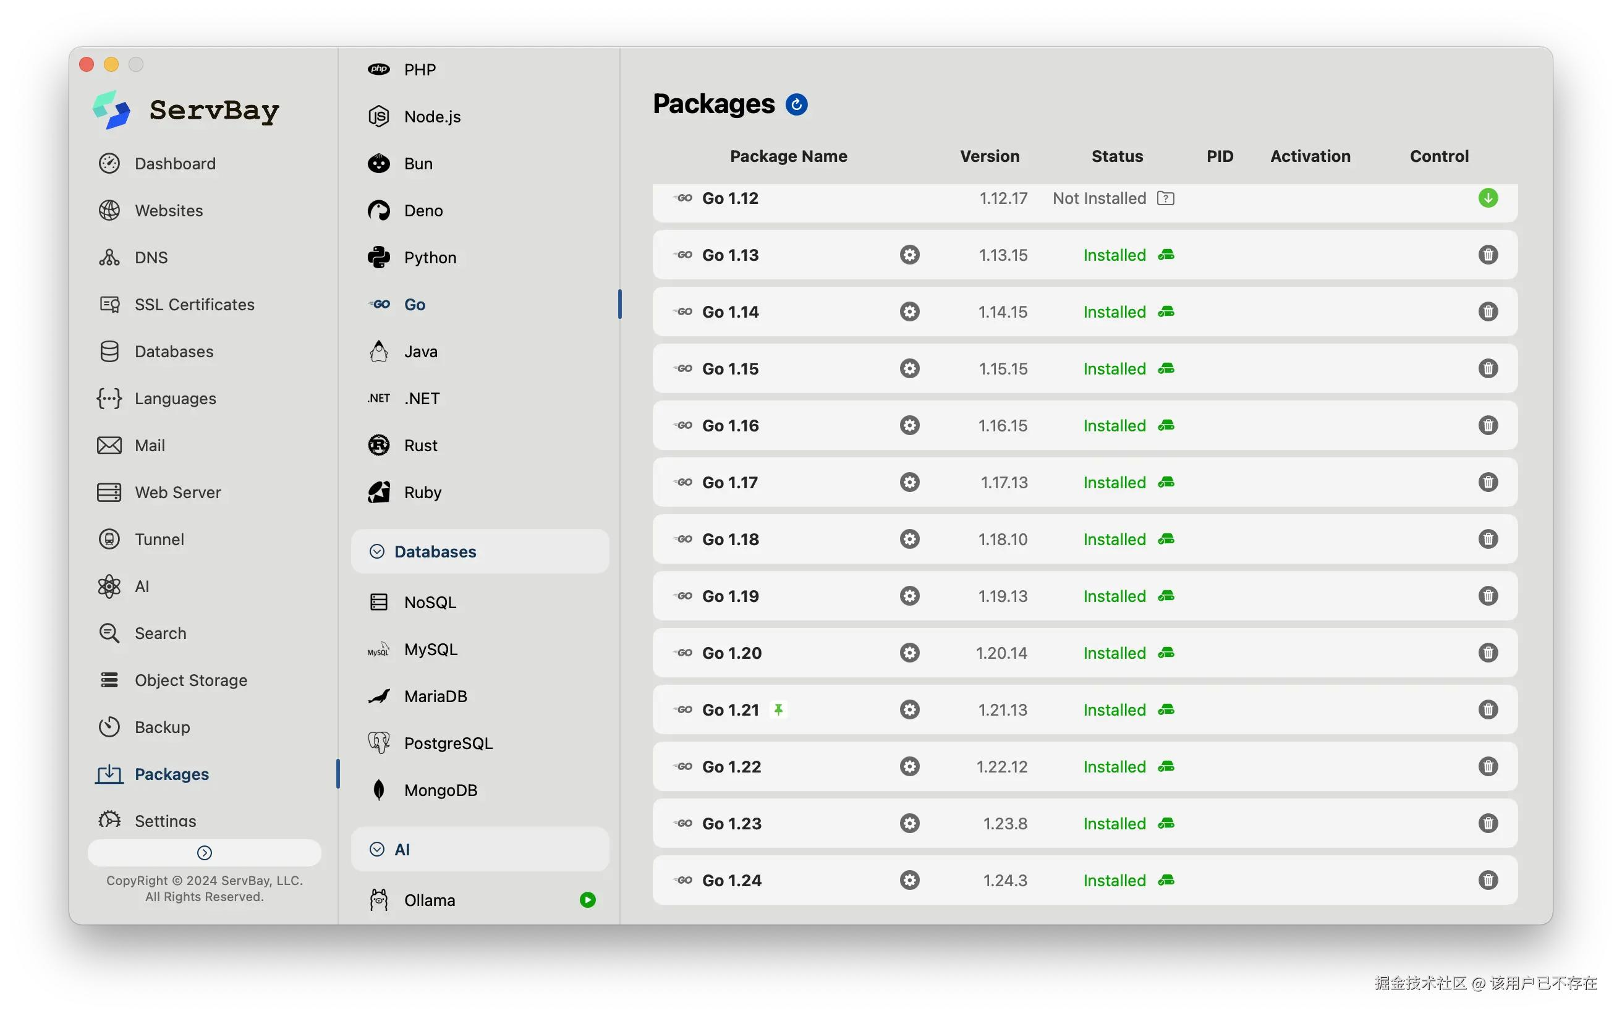Start Ollama with green play button
Image resolution: width=1622 pixels, height=1016 pixels.
[x=587, y=900]
